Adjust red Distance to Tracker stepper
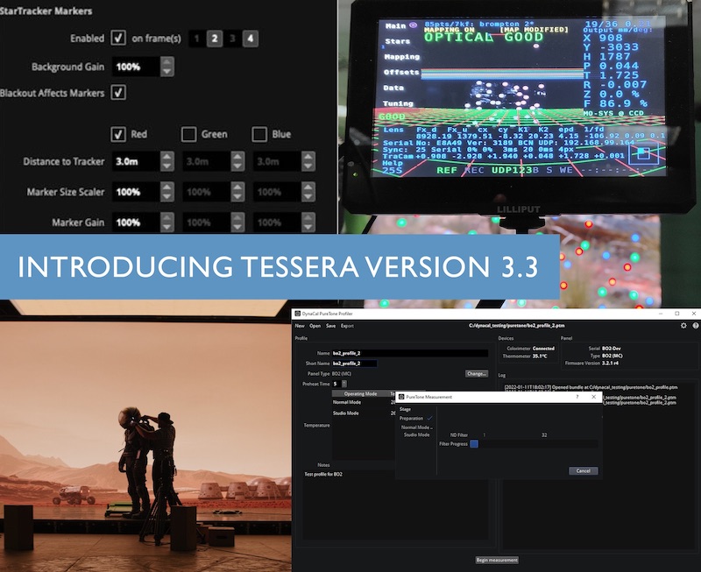Viewport: 701px width, 572px height. coord(167,162)
